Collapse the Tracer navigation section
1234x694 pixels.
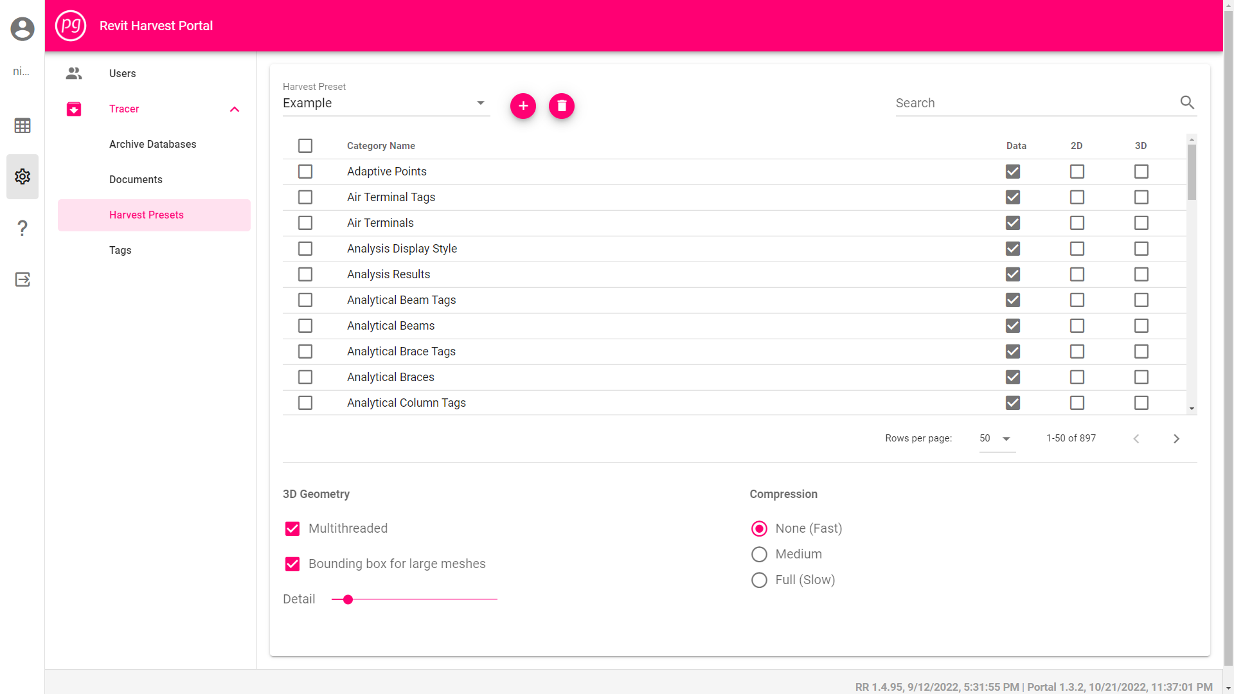235,109
